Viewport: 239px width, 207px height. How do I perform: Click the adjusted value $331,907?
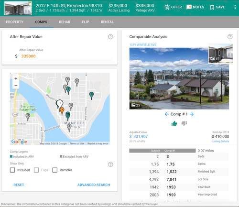tap(139, 136)
